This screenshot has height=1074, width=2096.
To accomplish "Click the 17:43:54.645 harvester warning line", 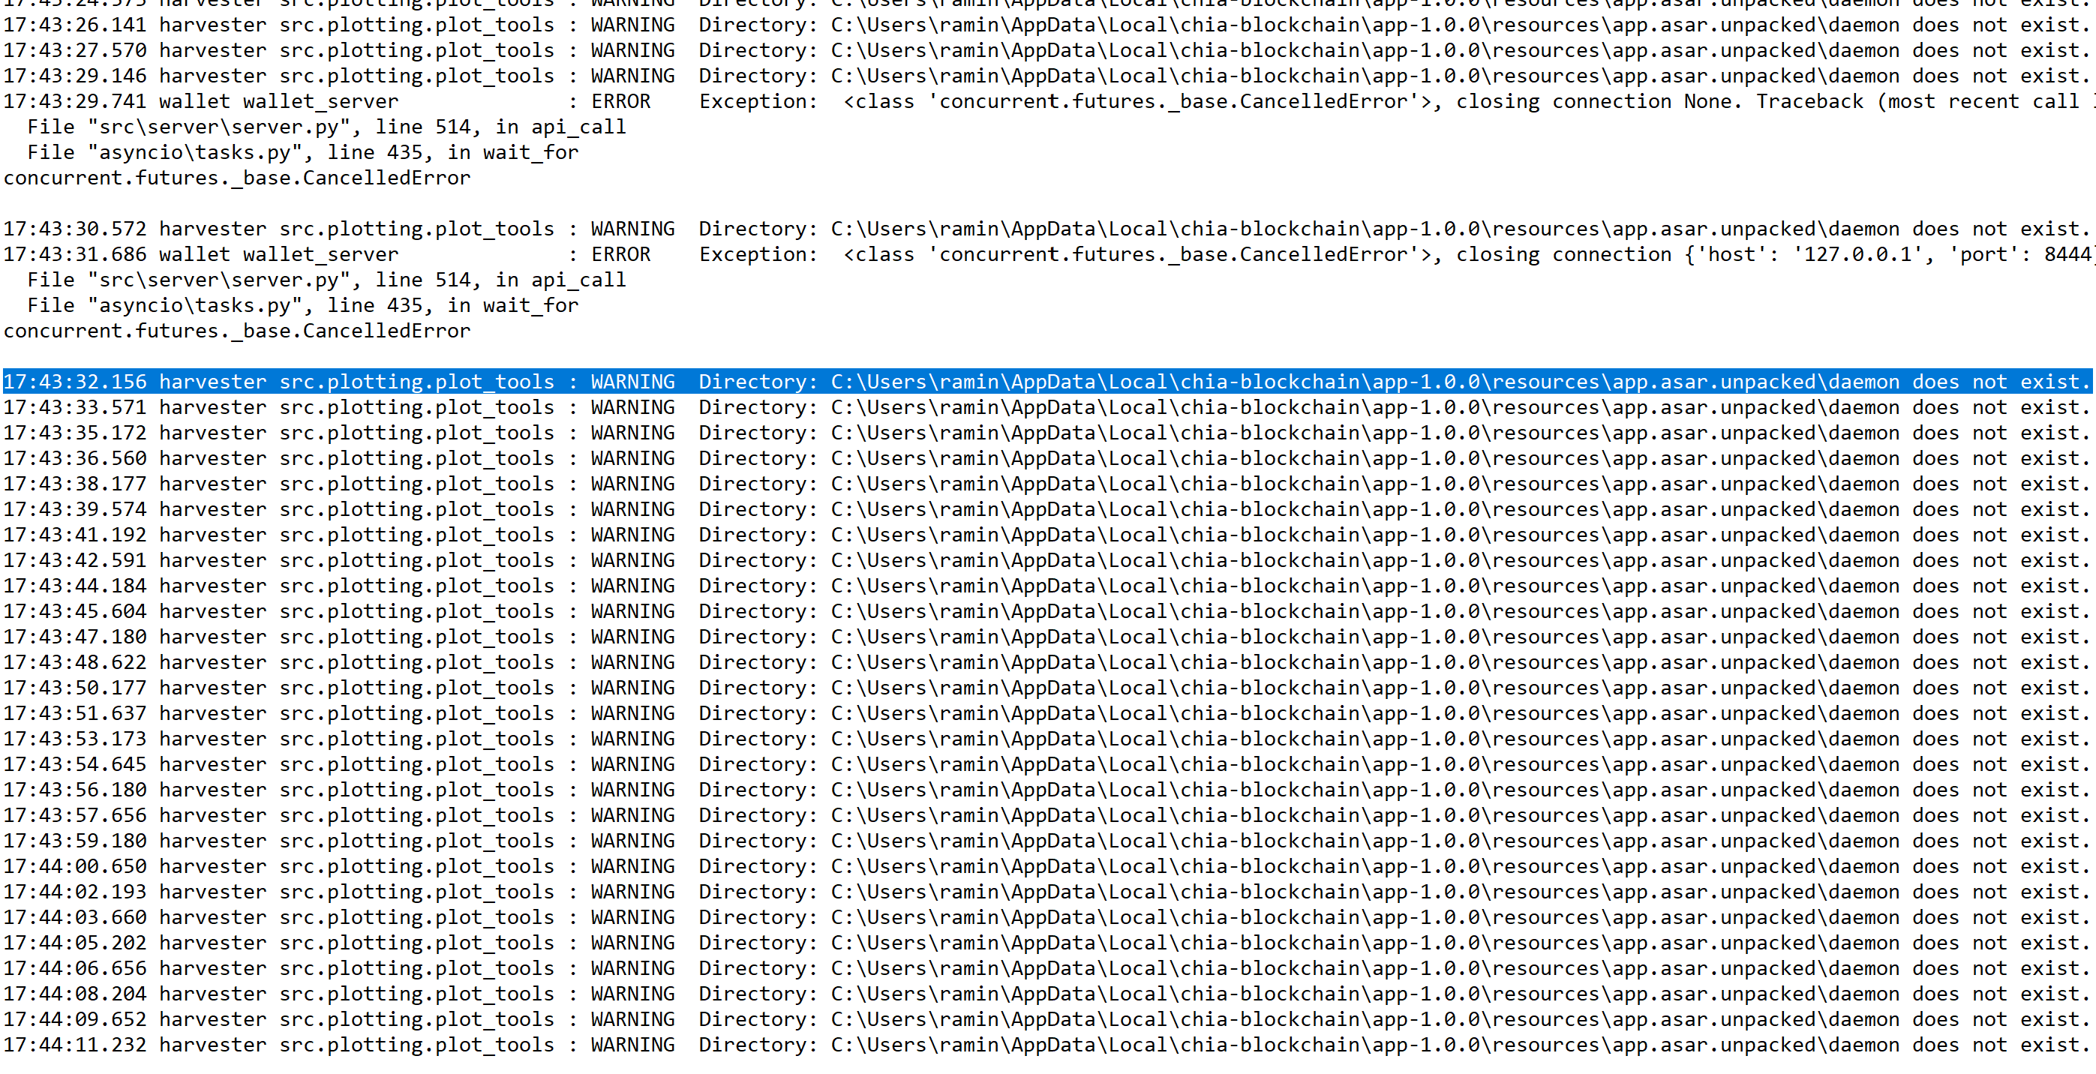I will click(x=1046, y=764).
